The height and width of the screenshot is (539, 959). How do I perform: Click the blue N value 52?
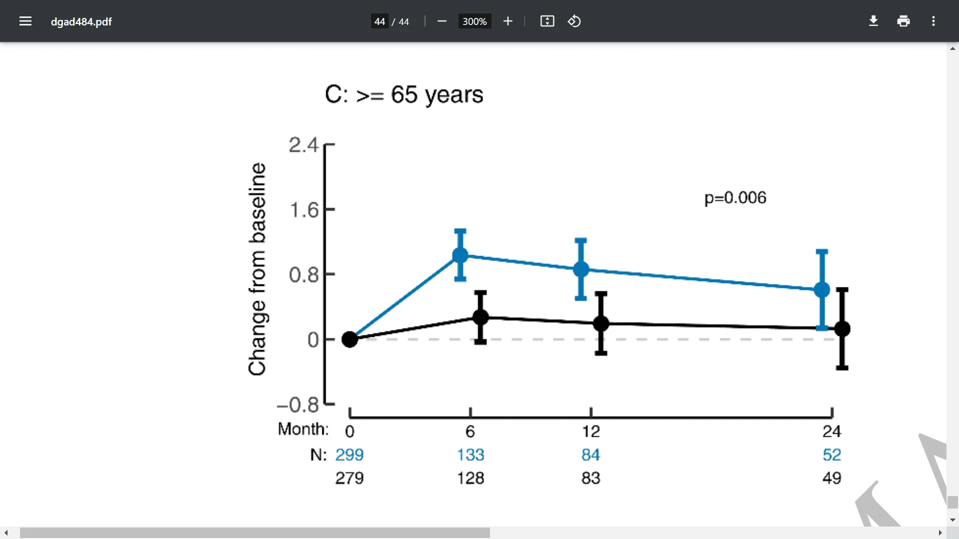pos(832,455)
